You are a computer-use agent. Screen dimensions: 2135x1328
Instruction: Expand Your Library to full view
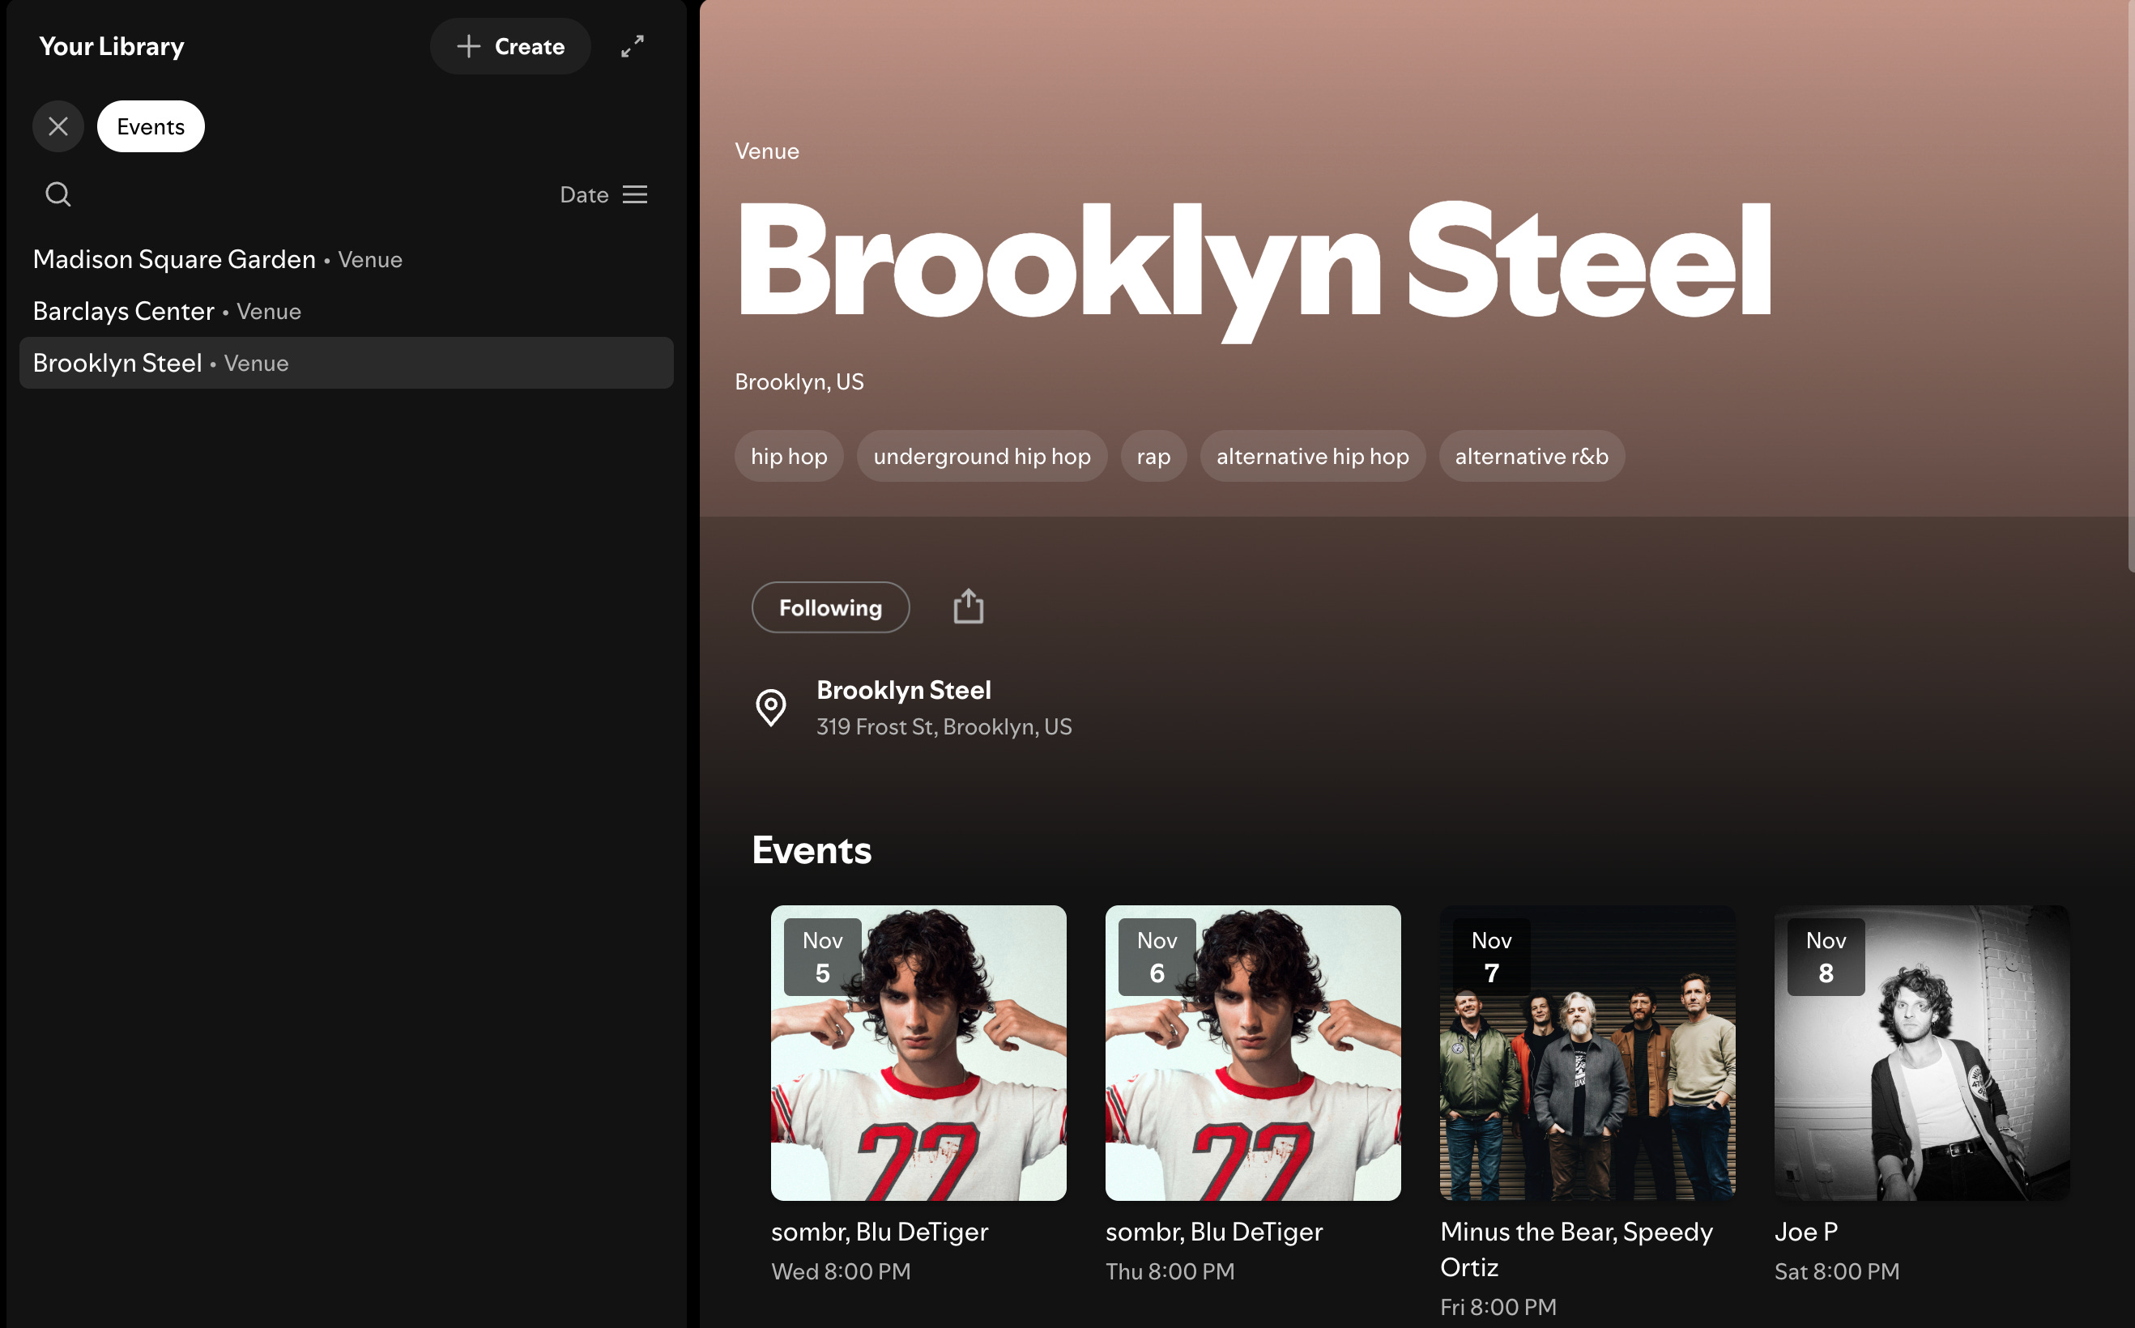pos(633,46)
